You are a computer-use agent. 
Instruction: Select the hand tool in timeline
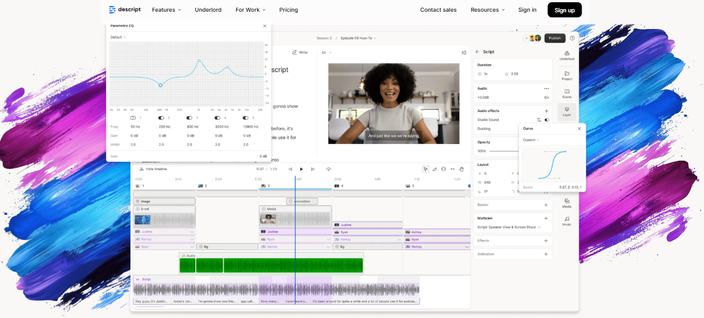click(x=461, y=169)
